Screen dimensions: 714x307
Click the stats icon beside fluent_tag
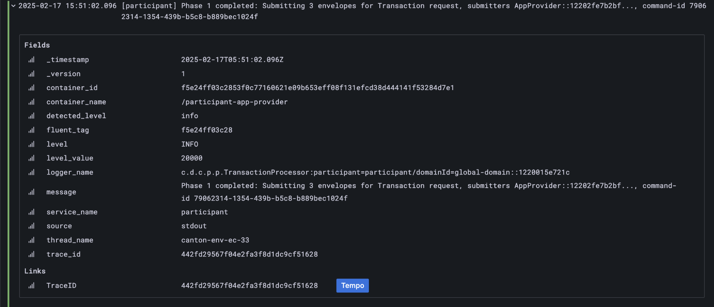tap(31, 130)
